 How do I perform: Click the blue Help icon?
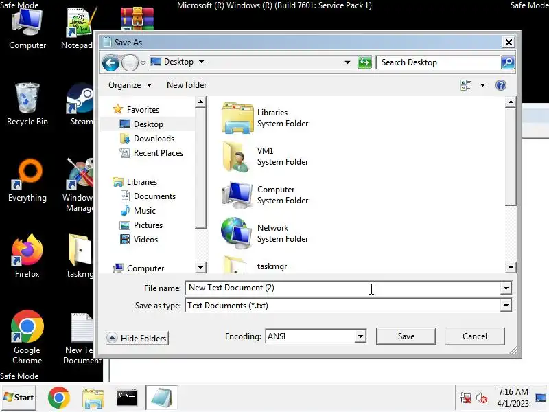point(501,85)
